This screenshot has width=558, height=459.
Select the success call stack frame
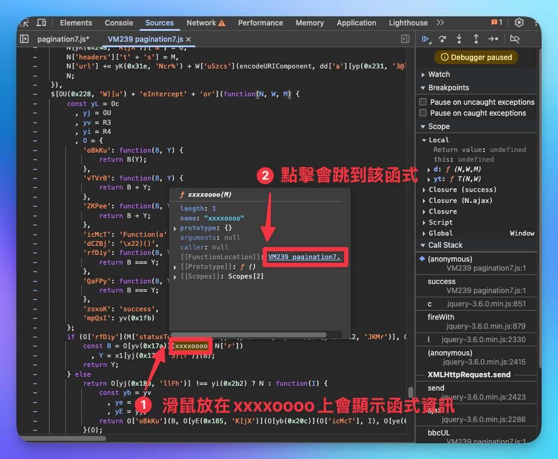pos(476,286)
